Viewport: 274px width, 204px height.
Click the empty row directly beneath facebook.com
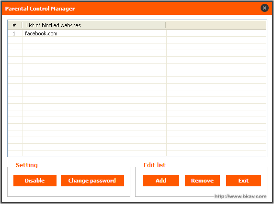click(x=137, y=40)
